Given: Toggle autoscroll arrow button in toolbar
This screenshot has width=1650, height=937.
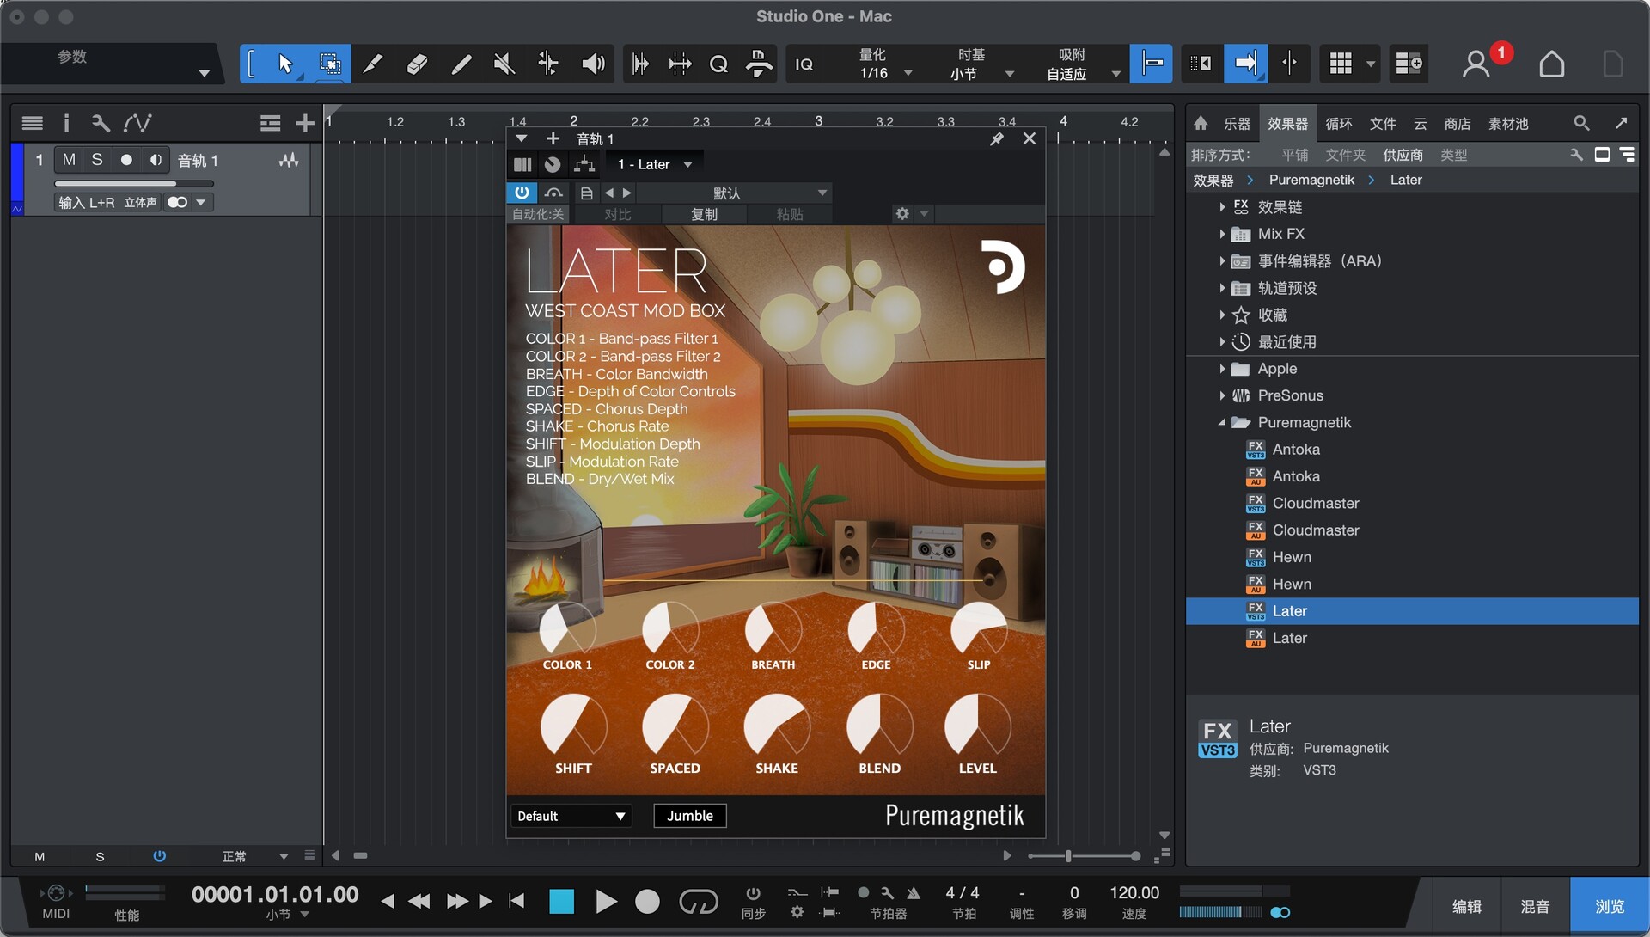Looking at the screenshot, I should pos(1245,64).
